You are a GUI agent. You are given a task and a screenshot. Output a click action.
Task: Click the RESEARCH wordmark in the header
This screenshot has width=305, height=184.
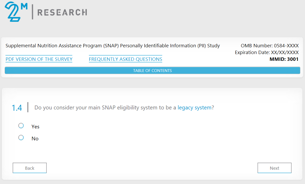(62, 12)
